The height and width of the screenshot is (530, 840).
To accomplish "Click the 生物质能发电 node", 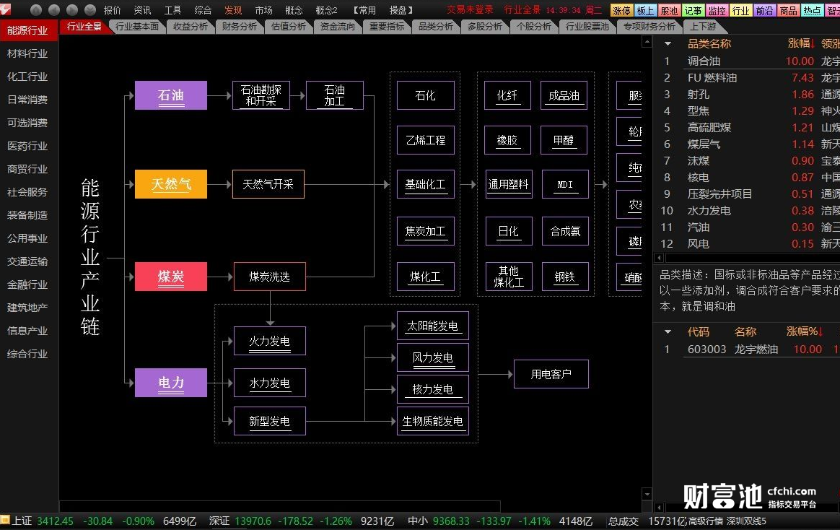I will 433,421.
